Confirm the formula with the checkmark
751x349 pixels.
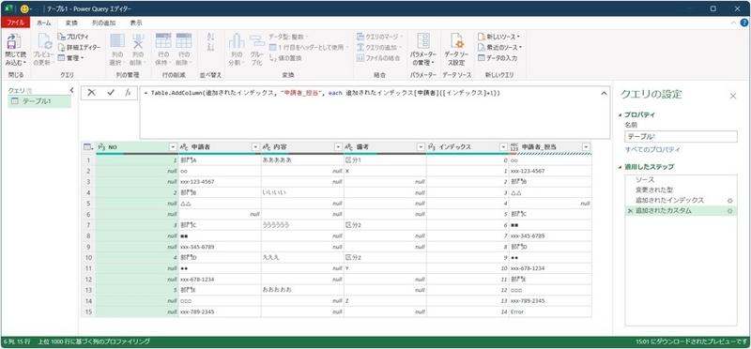[111, 93]
